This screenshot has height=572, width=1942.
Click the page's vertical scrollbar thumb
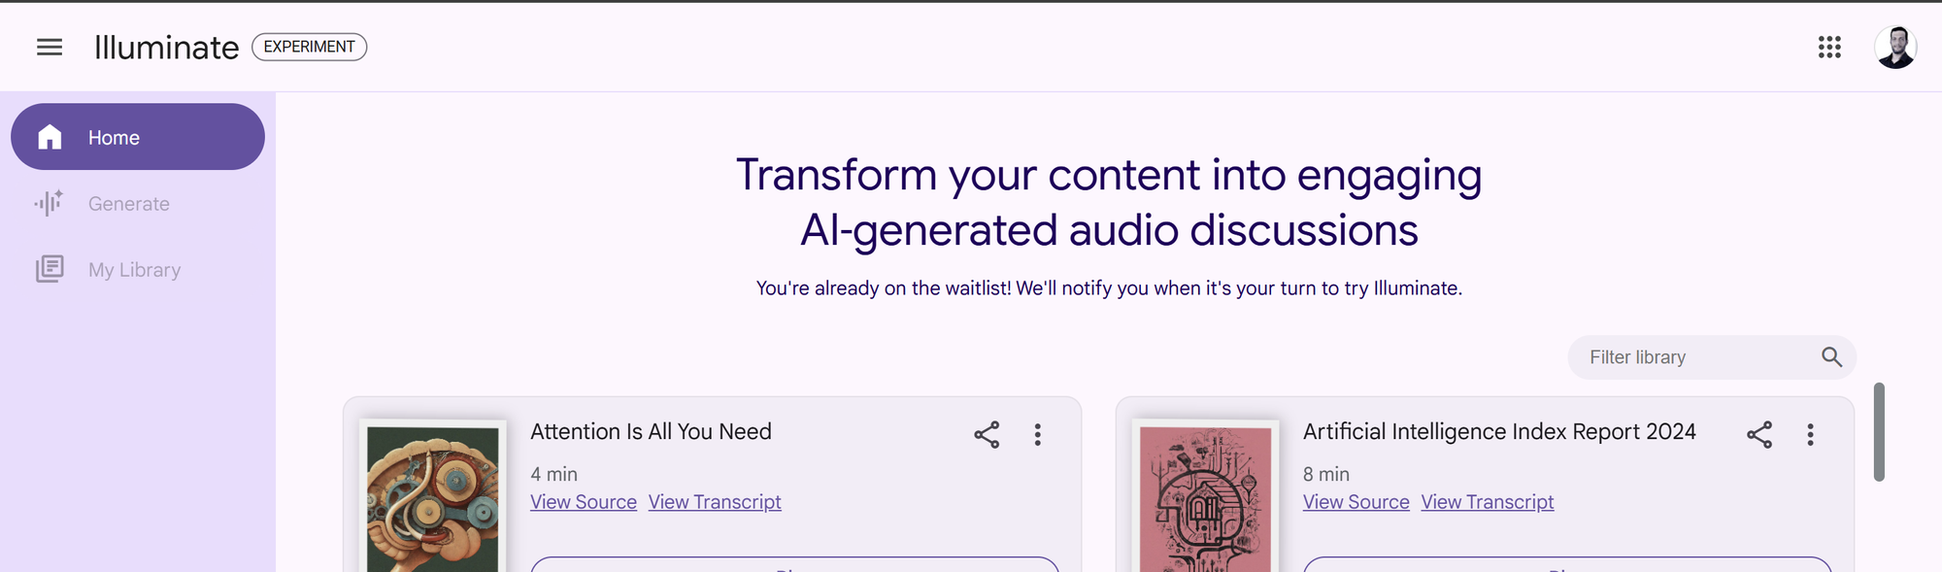click(1879, 432)
